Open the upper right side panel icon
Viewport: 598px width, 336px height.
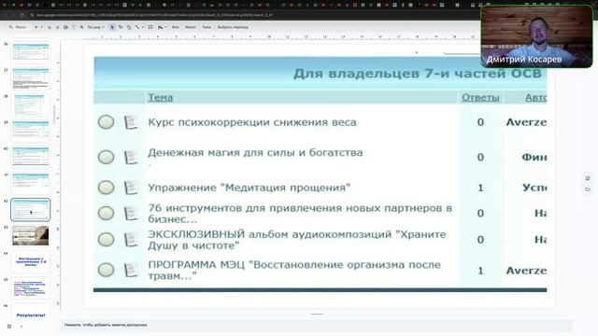pos(588,178)
